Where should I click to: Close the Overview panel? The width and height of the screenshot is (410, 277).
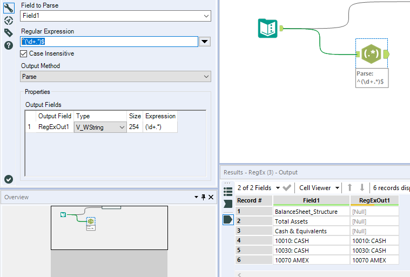pyautogui.click(x=211, y=197)
